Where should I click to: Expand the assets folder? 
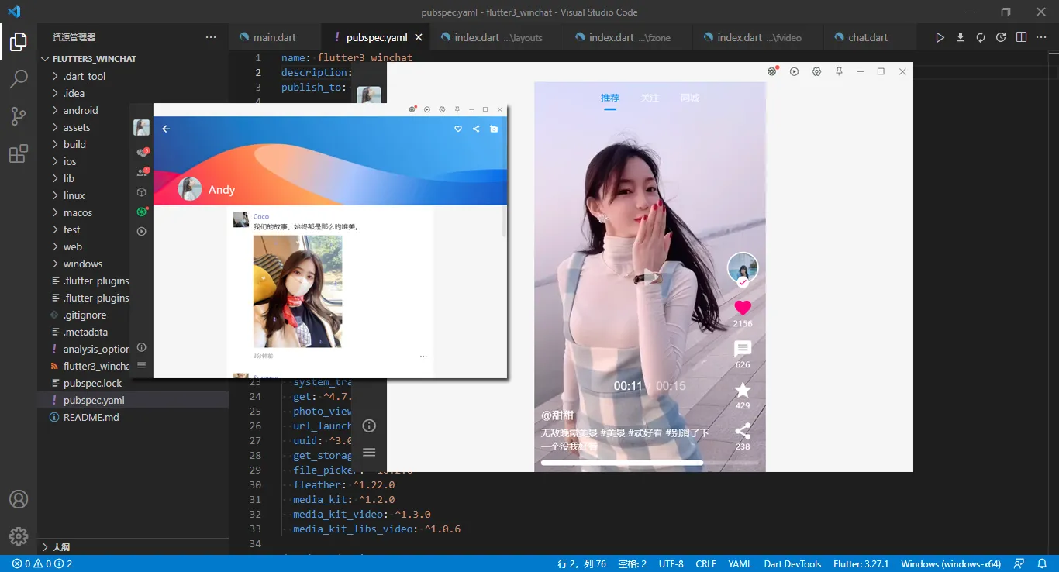(x=76, y=127)
